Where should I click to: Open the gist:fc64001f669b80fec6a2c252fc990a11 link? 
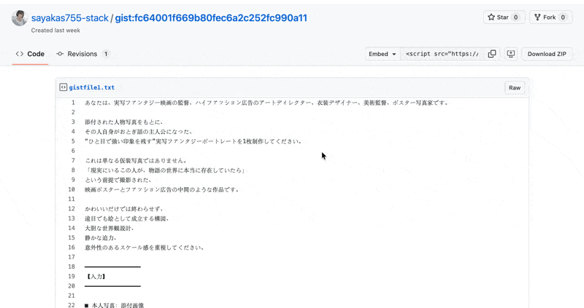tap(211, 17)
